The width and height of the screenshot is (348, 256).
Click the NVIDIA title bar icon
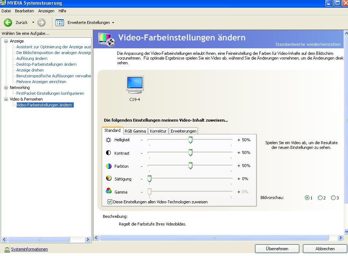[x=3, y=3]
